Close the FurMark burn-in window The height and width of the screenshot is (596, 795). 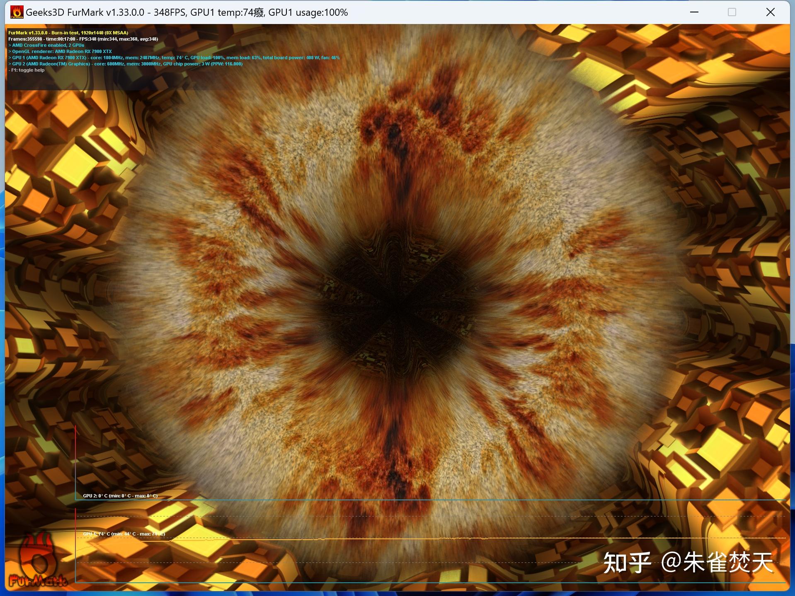pyautogui.click(x=770, y=12)
